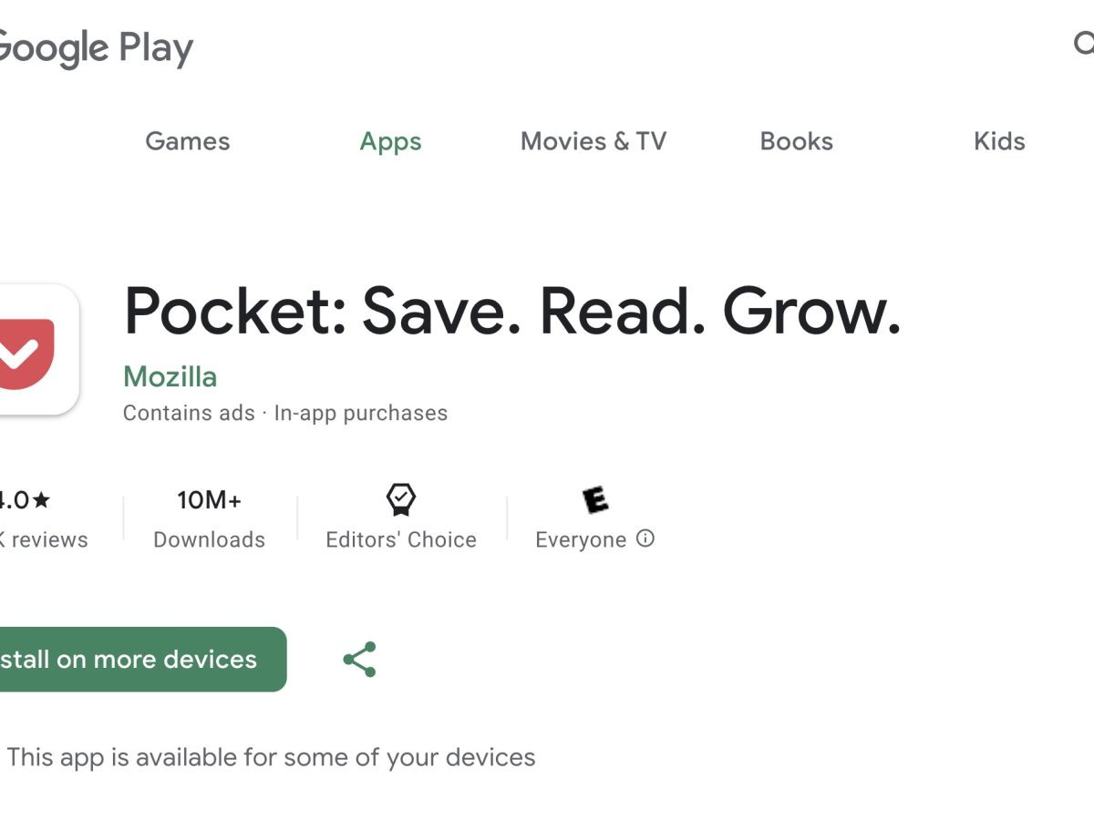Click Install on more devices button
This screenshot has width=1094, height=820.
(x=143, y=659)
